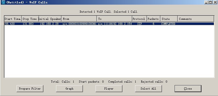
Task: Select the SIP call row starting 66.430
Action: pyautogui.click(x=109, y=24)
